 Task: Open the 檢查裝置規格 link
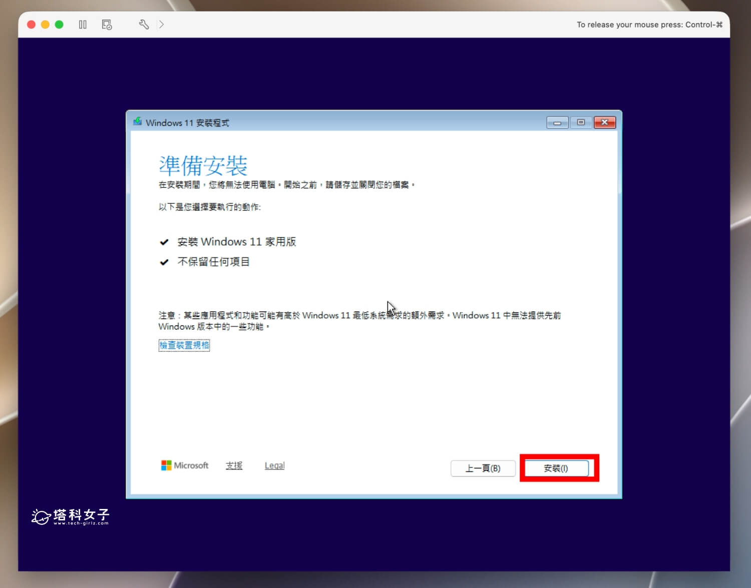click(184, 345)
